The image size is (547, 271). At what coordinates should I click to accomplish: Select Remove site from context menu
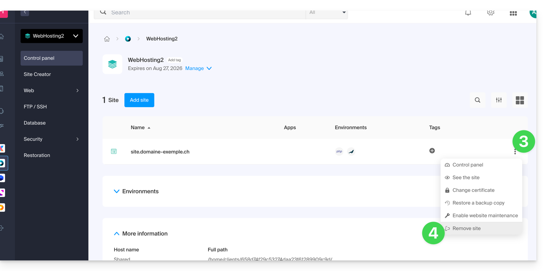[466, 228]
